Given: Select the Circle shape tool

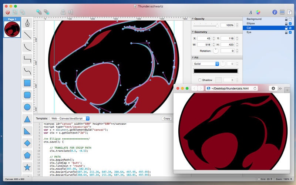Looking at the screenshot, I should click(x=27, y=107).
